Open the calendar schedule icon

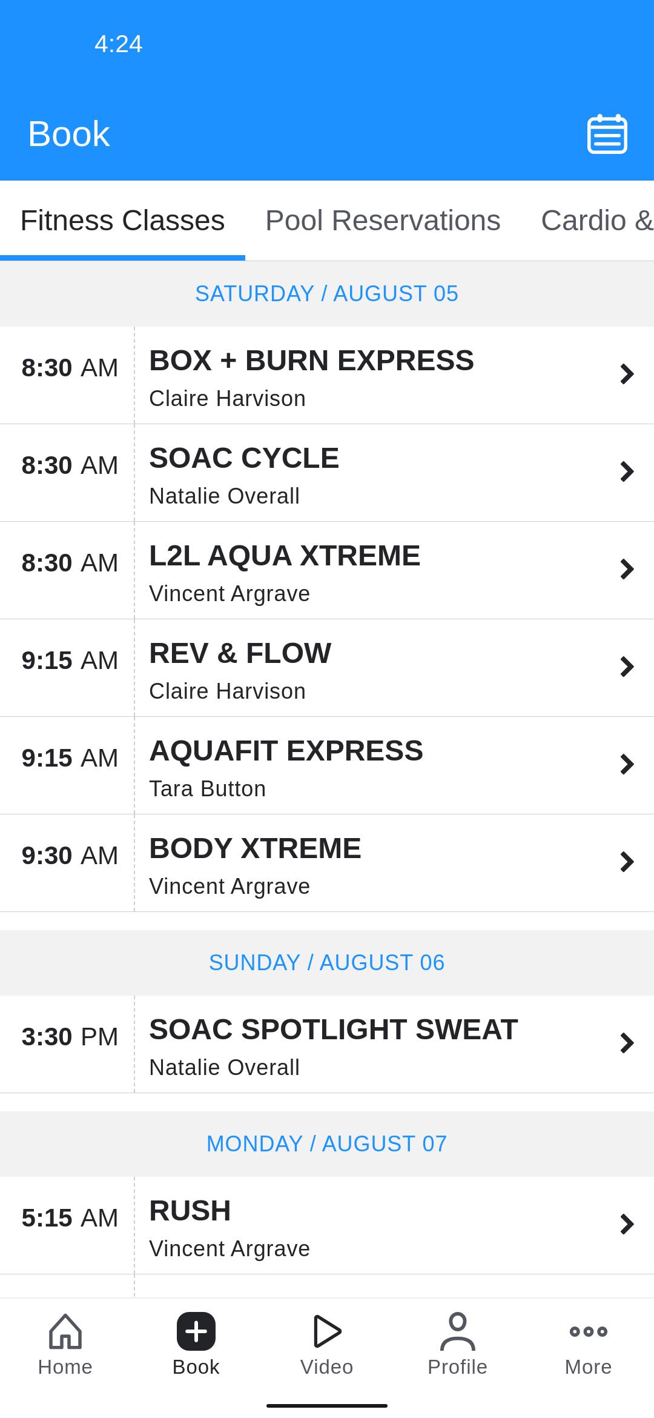pyautogui.click(x=607, y=133)
